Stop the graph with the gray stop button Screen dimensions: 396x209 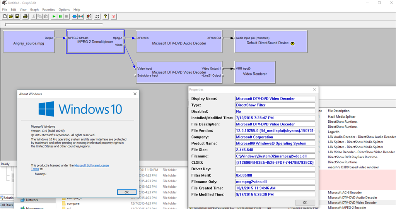tap(67, 16)
